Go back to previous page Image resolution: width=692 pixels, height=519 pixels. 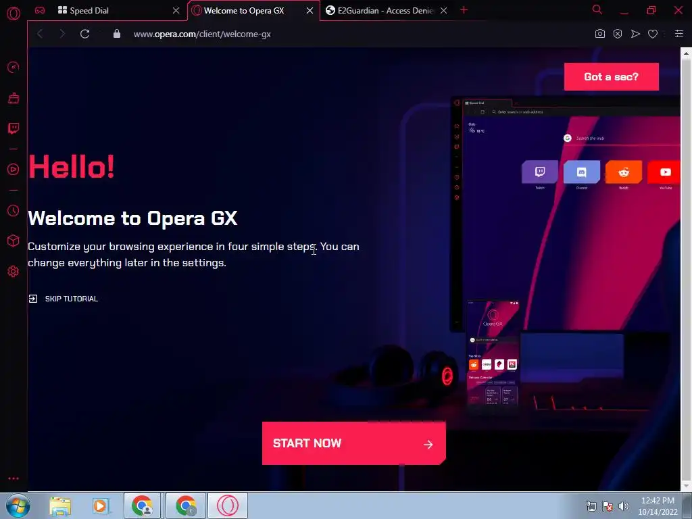pos(40,34)
